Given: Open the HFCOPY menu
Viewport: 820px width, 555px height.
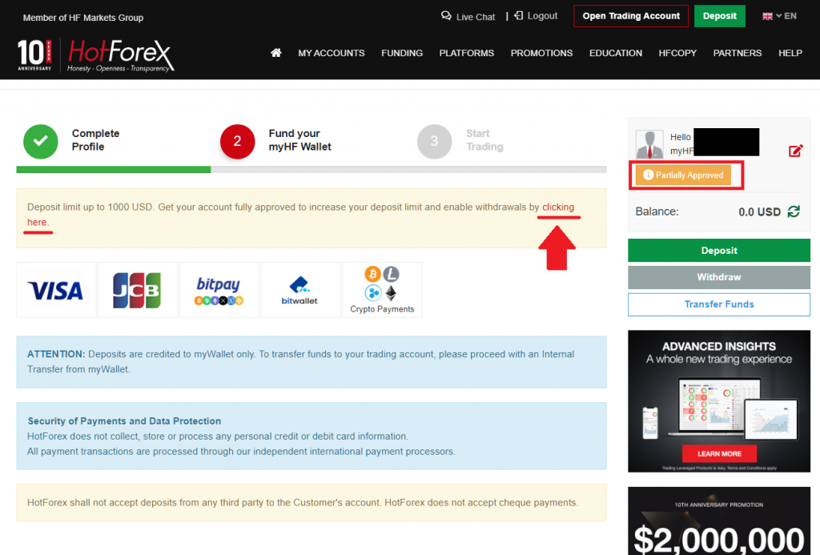Looking at the screenshot, I should (x=677, y=53).
